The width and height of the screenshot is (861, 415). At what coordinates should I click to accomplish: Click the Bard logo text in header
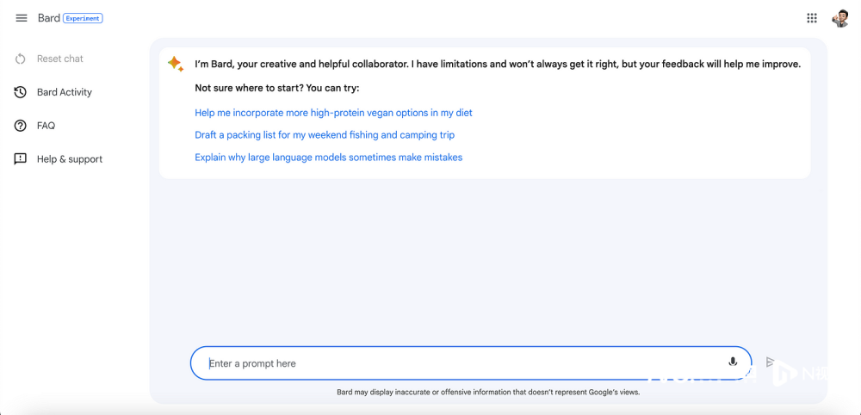49,18
